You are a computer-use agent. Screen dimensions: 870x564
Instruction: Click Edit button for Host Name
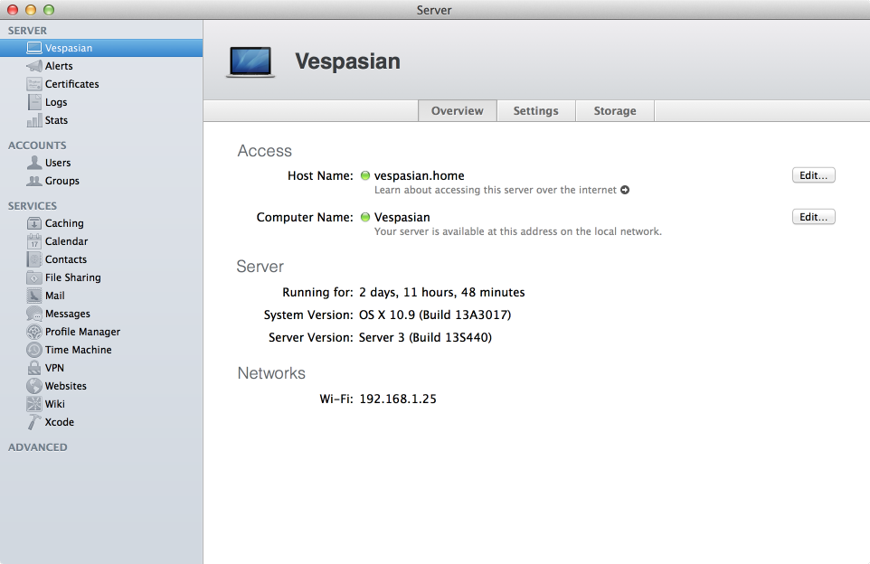click(x=813, y=175)
